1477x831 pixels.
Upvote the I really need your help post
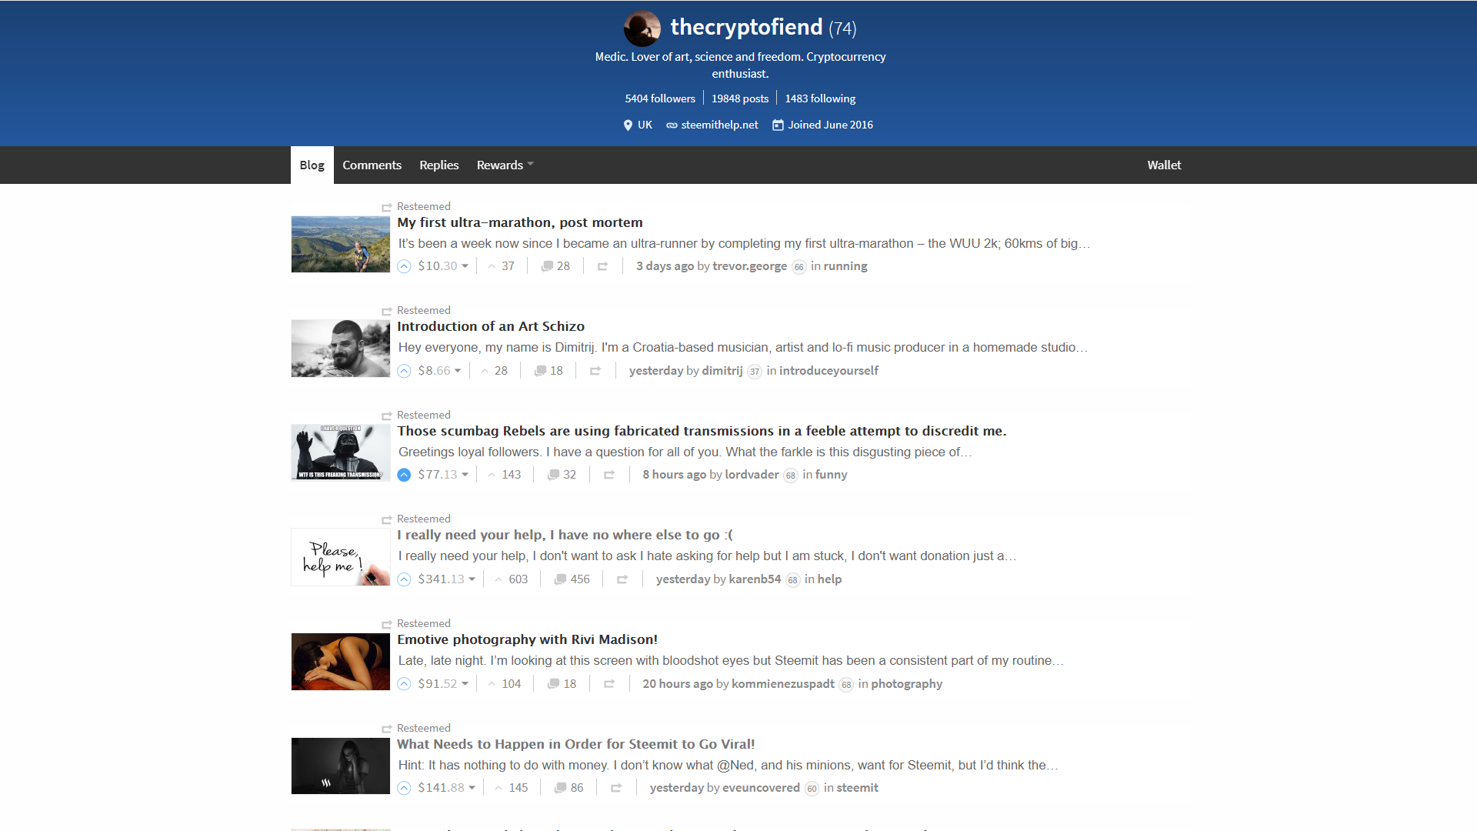pyautogui.click(x=404, y=579)
